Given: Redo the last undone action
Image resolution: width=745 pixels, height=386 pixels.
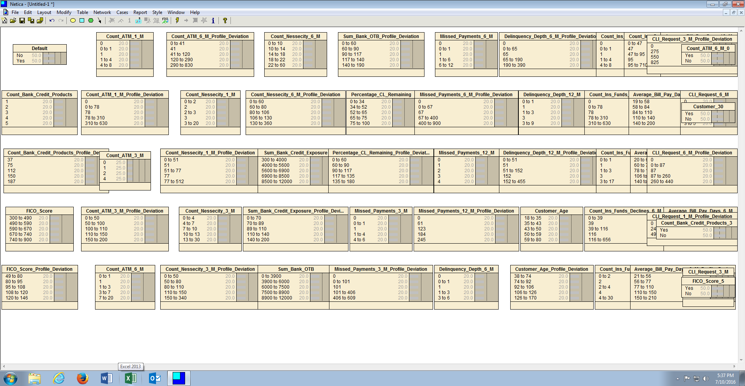Looking at the screenshot, I should tap(61, 21).
